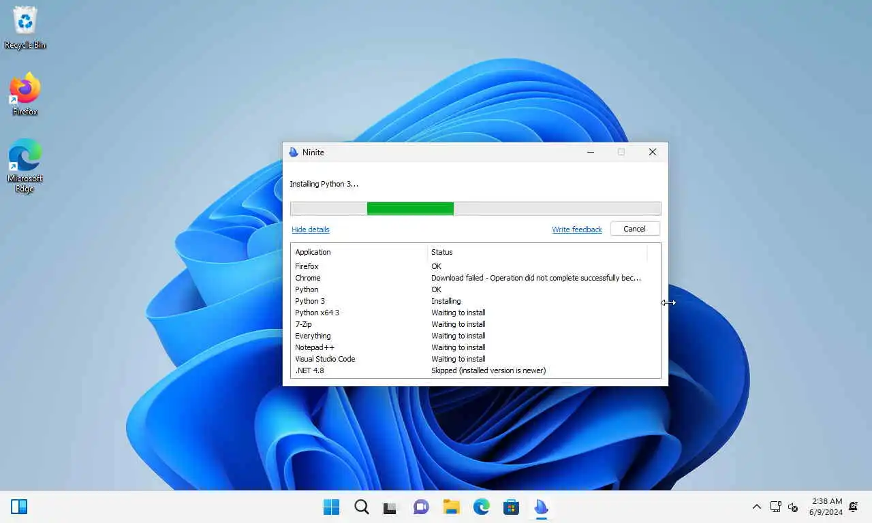This screenshot has height=523, width=872.
Task: Open the Chat app on the taskbar
Action: point(421,507)
